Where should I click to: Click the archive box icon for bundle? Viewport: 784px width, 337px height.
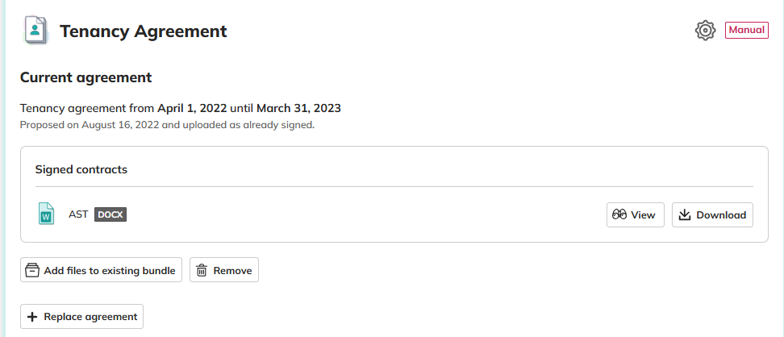[32, 271]
